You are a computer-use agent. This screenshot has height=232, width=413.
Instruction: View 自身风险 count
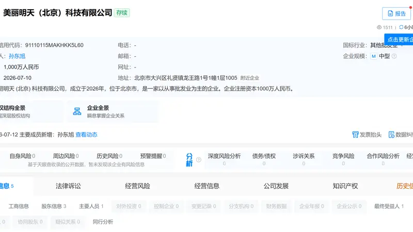point(22,156)
